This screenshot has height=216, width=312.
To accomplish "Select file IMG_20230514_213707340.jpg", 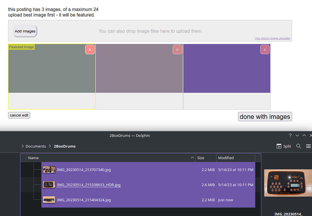I will (84, 170).
